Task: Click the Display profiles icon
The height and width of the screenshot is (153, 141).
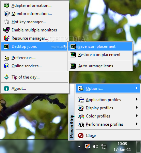Action: coord(81,108)
